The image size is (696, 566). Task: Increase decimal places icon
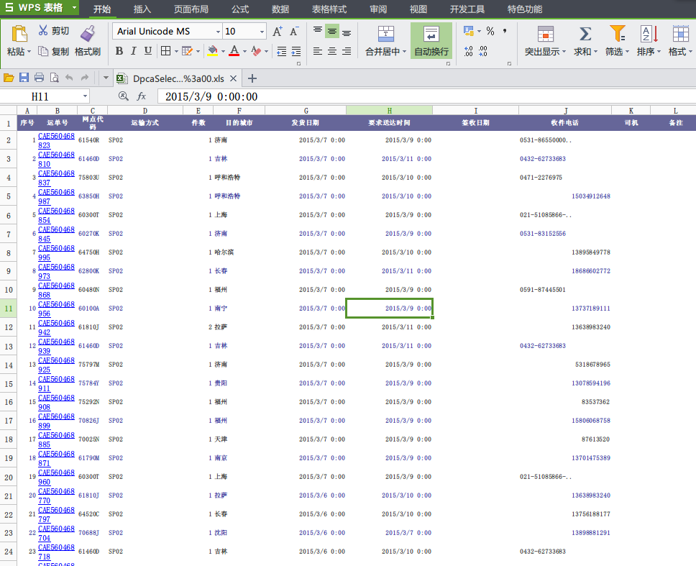tap(468, 51)
